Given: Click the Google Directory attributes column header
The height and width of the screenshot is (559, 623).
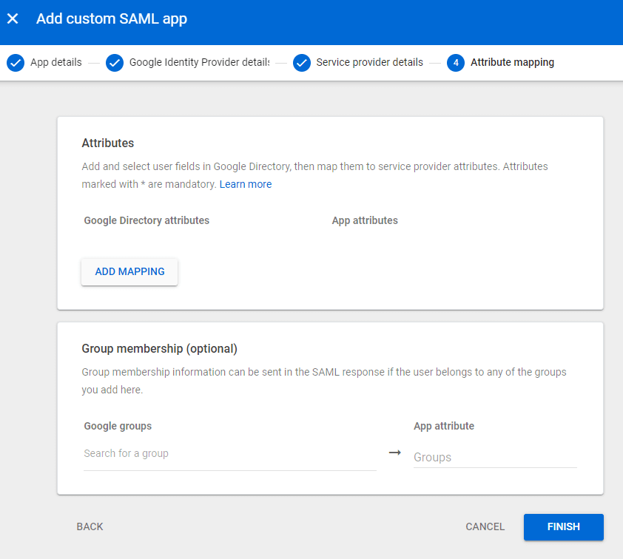Looking at the screenshot, I should click(147, 220).
